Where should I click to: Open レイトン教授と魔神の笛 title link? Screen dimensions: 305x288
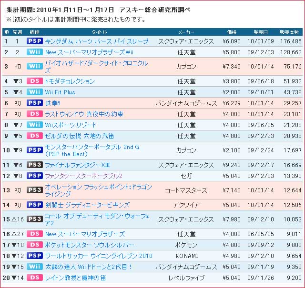[75, 278]
